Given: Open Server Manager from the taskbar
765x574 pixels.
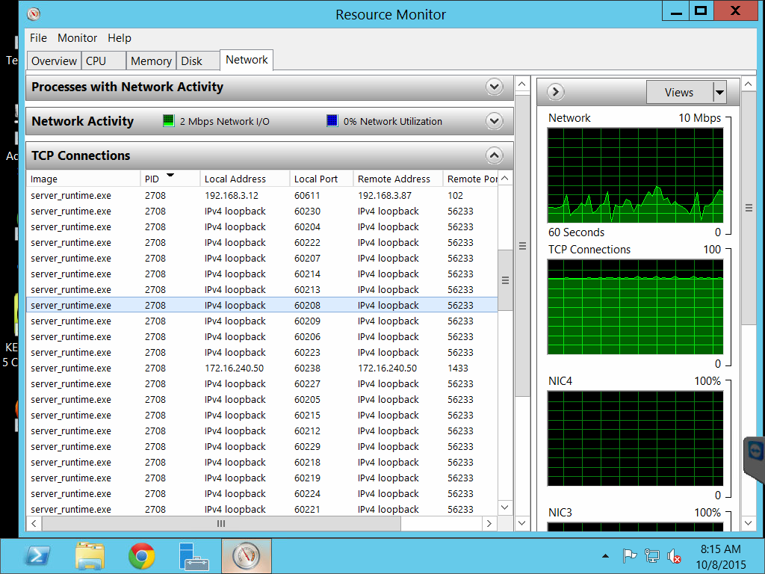Looking at the screenshot, I should [x=193, y=556].
